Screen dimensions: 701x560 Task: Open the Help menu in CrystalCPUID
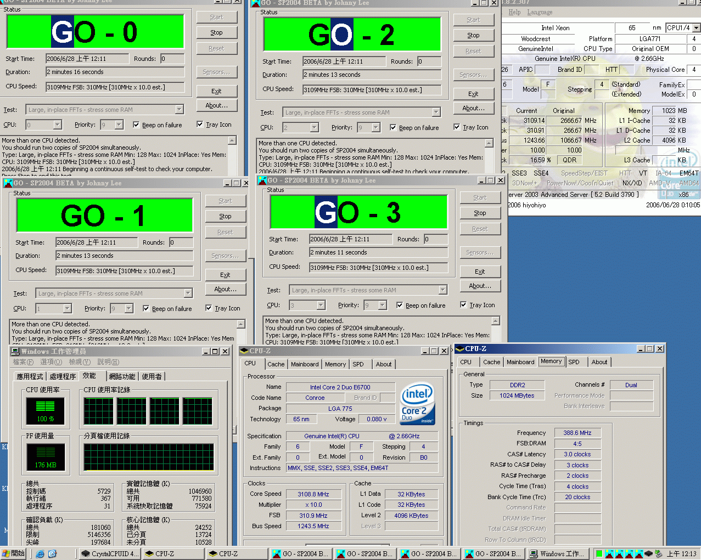(x=514, y=12)
